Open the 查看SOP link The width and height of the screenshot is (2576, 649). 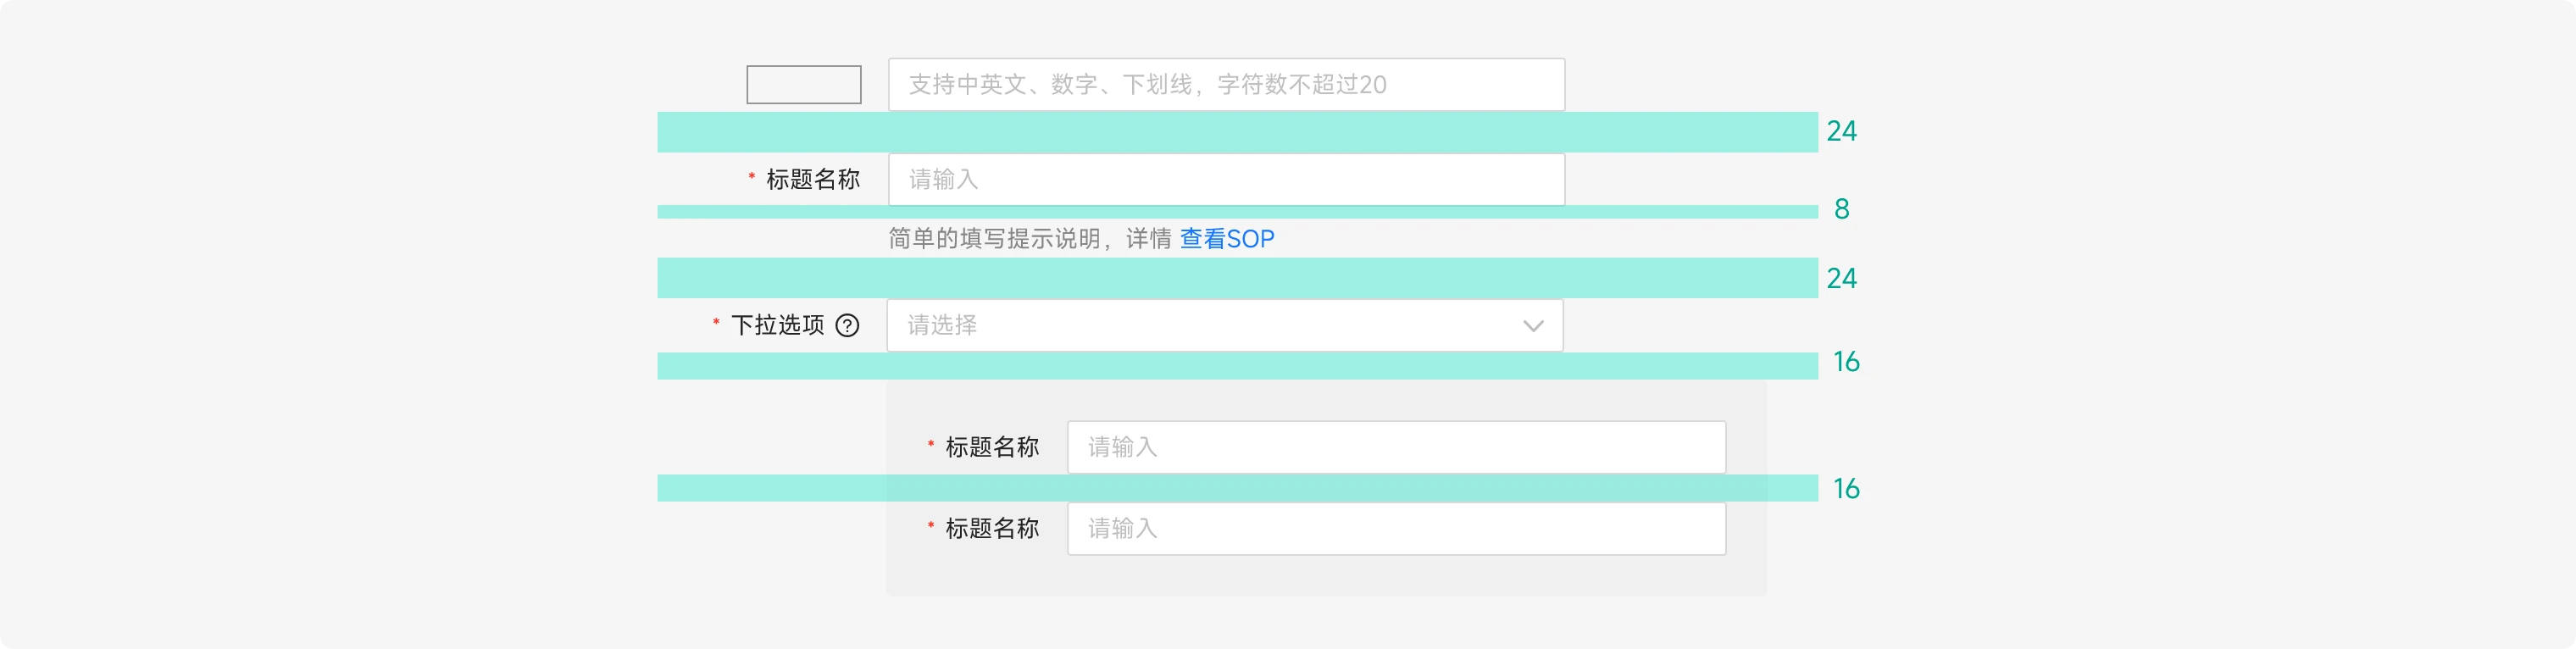click(1226, 239)
